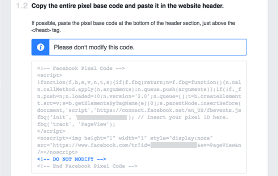Viewport: 278px width, 176px height.
Task: Click the step 1.2 number label
Action: [x=22, y=6]
